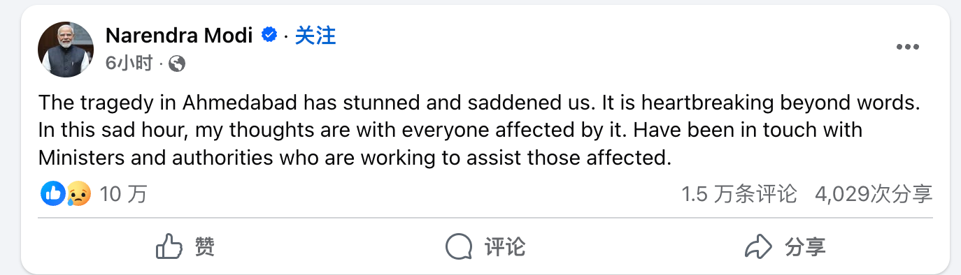This screenshot has width=961, height=275.
Task: Choose the 分享 share label
Action: 805,246
